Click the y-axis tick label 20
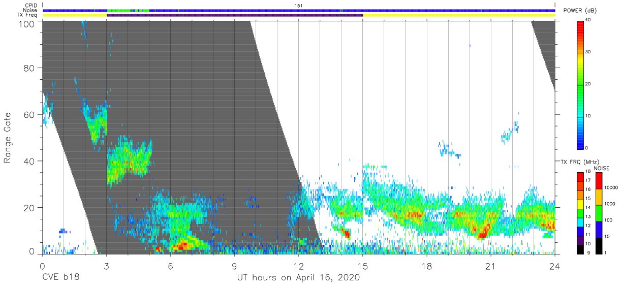Viewport: 624px width, 288px height. [29, 207]
